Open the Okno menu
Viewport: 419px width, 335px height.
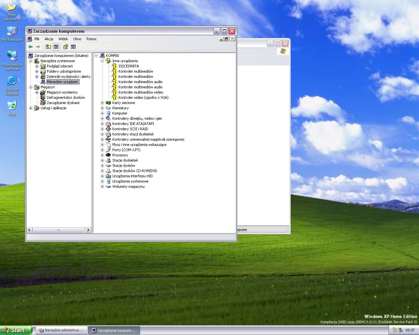tap(77, 39)
